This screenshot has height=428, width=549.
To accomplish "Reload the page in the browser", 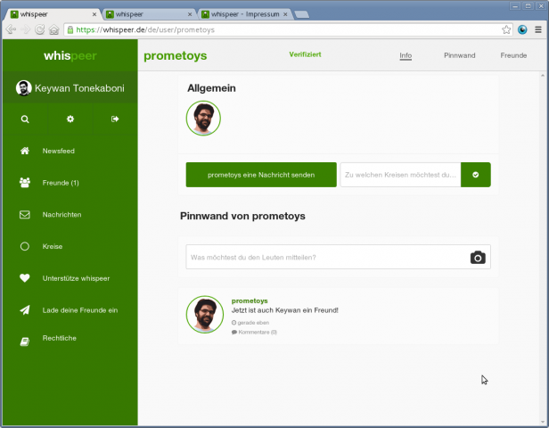I will (x=39, y=29).
